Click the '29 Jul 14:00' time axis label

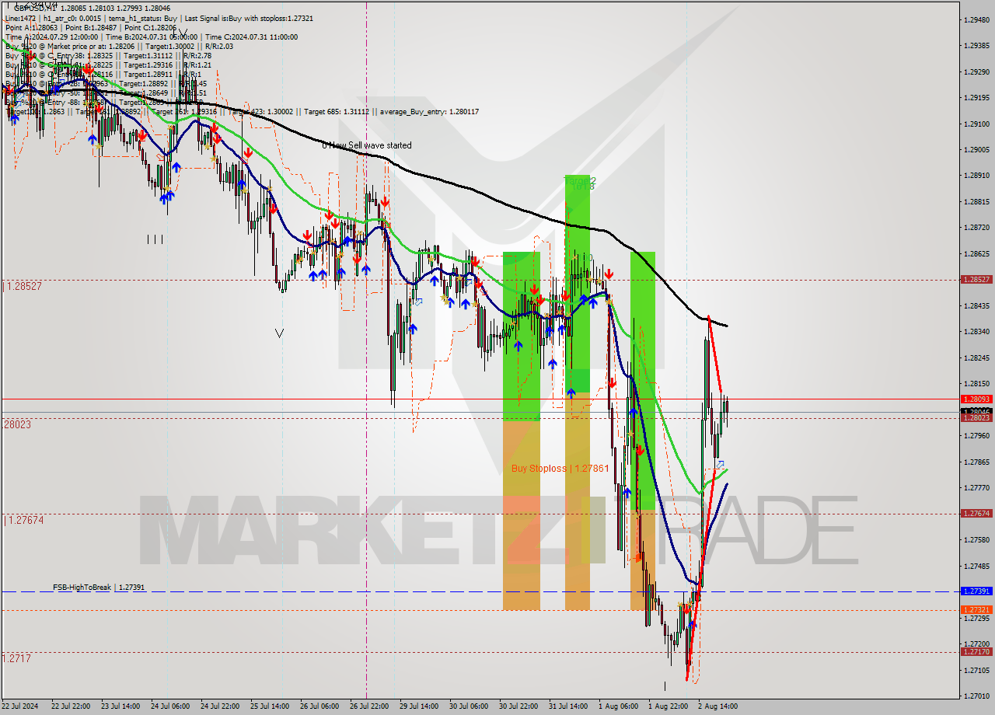(418, 706)
